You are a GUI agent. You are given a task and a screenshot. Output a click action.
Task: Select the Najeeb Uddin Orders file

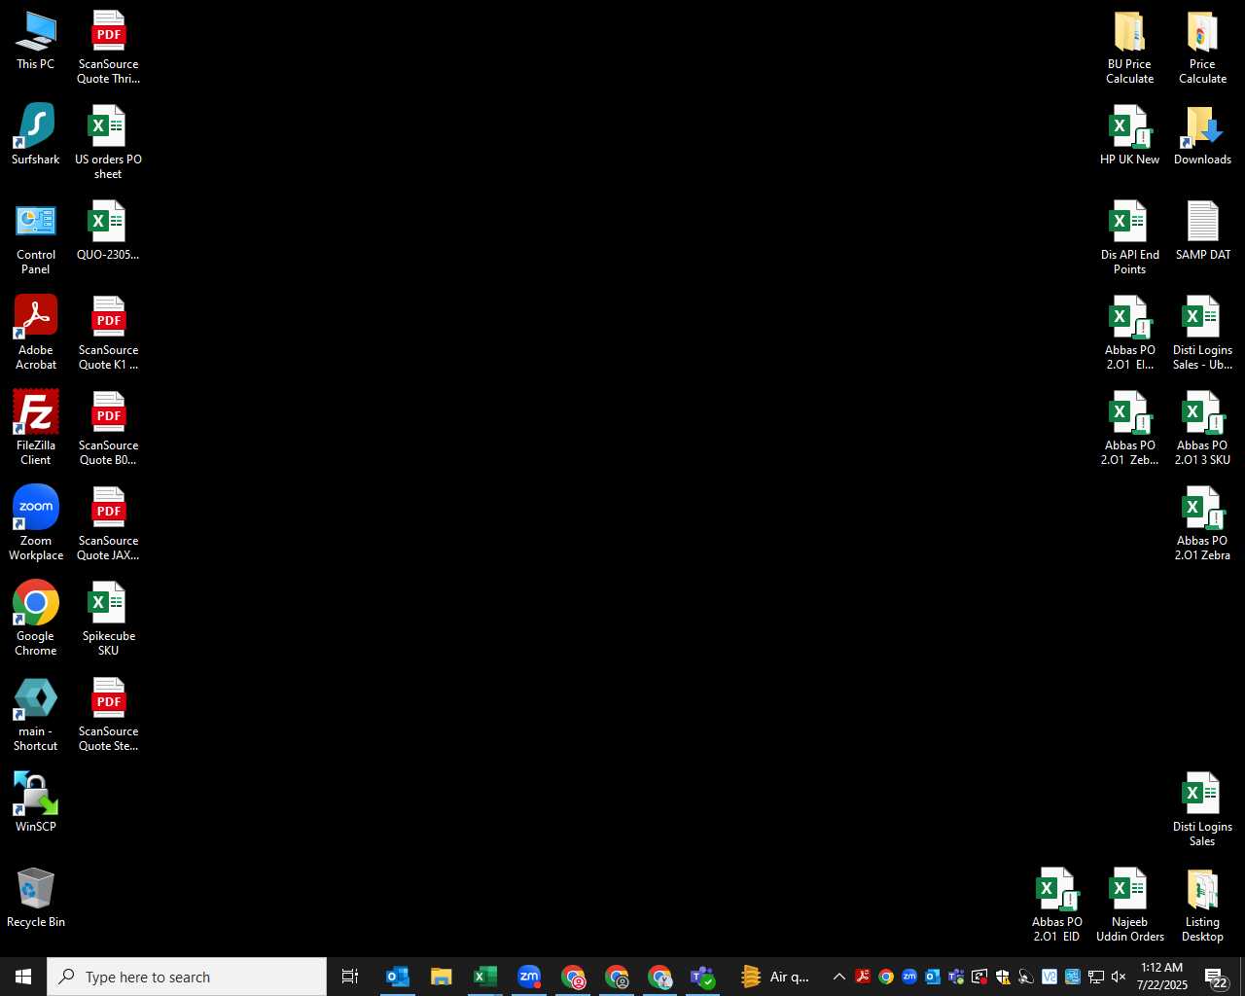point(1129,906)
